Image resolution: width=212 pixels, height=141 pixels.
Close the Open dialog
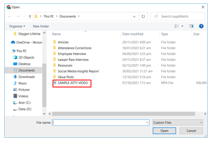point(203,7)
